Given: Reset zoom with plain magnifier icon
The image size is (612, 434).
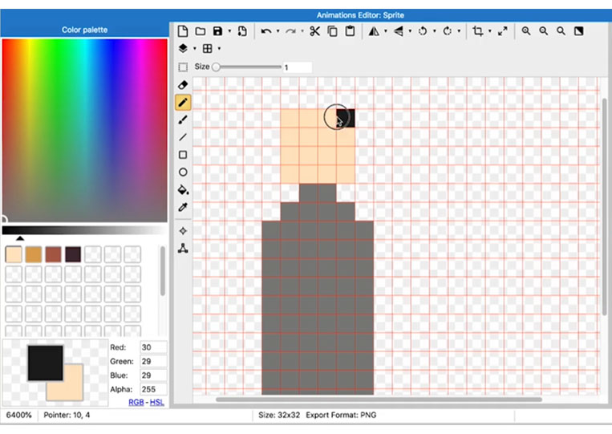Looking at the screenshot, I should [x=561, y=31].
